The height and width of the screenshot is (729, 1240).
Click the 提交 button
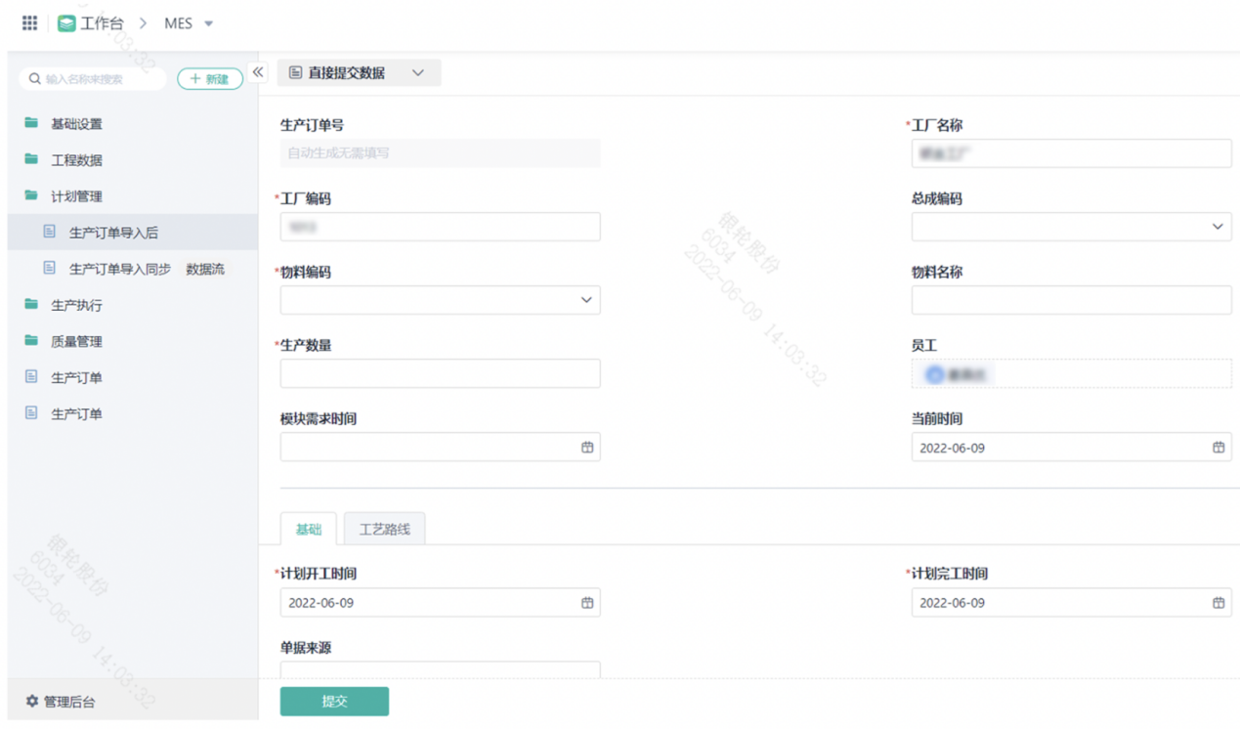pyautogui.click(x=334, y=702)
